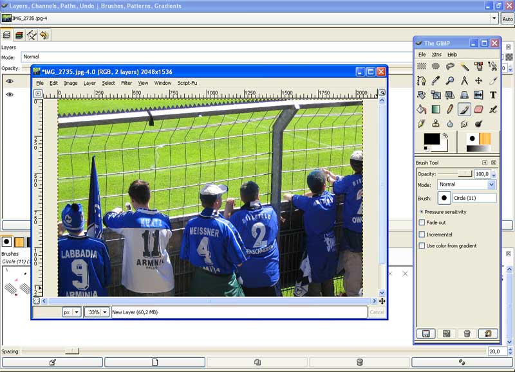Open the Xtns menu in GIMP toolbox
Screen dimensions: 515x372
[436, 55]
